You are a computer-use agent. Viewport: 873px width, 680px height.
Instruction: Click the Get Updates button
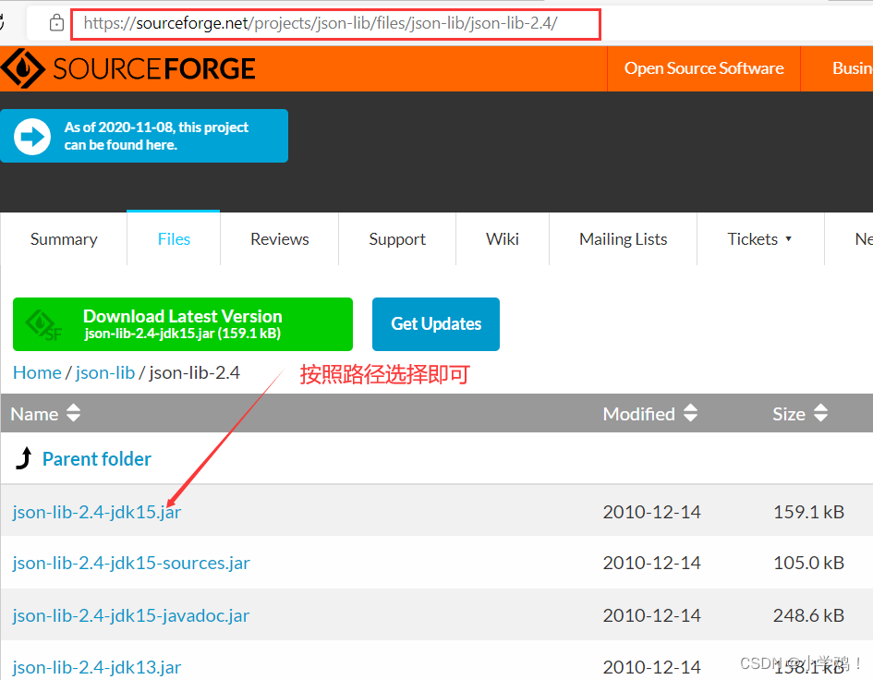tap(436, 324)
